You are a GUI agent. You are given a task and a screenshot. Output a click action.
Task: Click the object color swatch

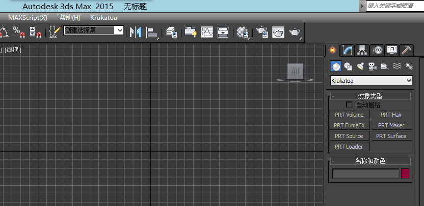pyautogui.click(x=405, y=174)
